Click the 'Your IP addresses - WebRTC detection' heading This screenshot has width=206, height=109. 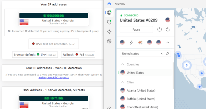[x=54, y=68]
